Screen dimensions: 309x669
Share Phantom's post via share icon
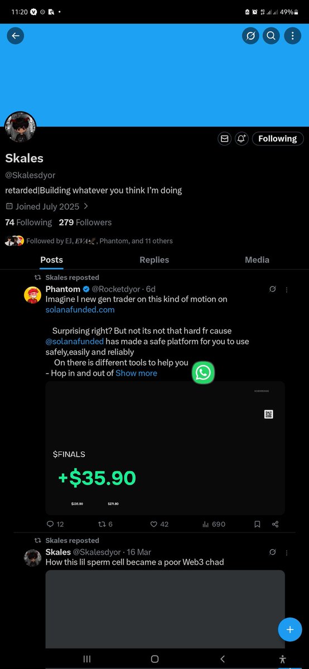pyautogui.click(x=275, y=524)
